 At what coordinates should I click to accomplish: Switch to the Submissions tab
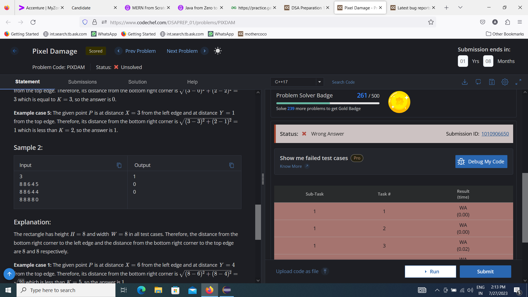pyautogui.click(x=82, y=82)
